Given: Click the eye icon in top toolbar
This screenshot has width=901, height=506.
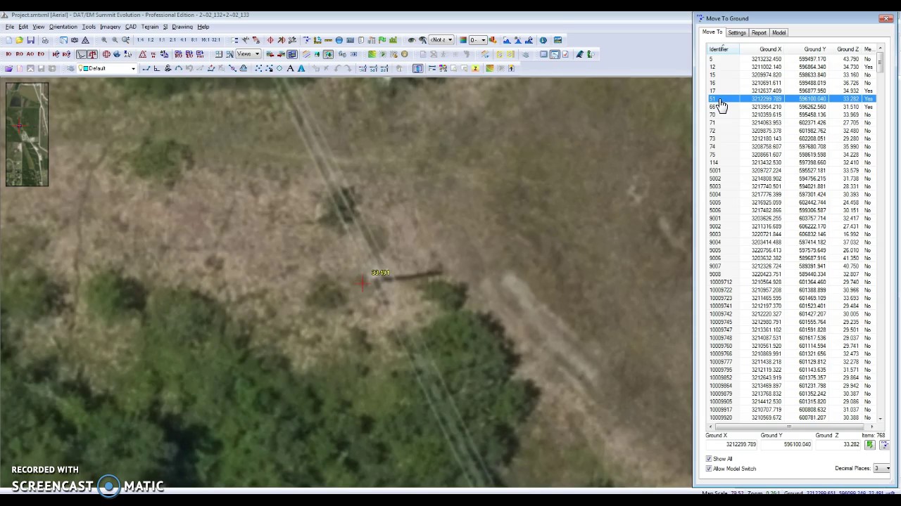Looking at the screenshot, I should click(412, 40).
